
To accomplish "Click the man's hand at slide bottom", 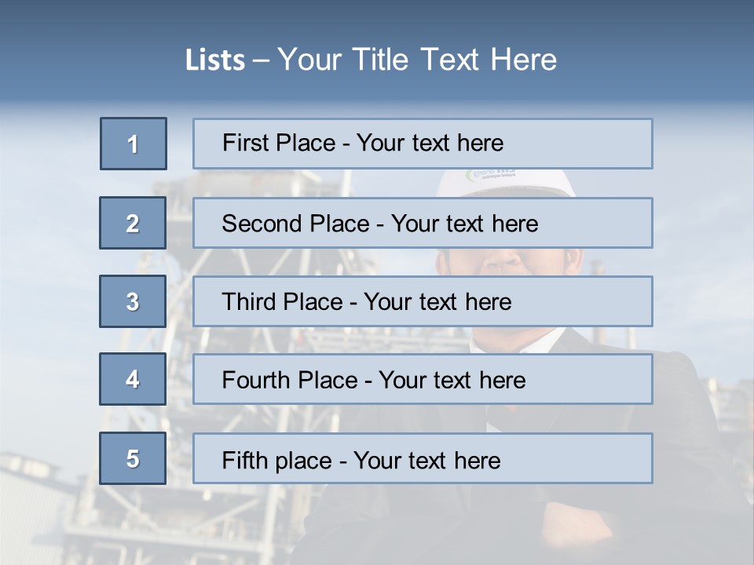I will tap(577, 526).
